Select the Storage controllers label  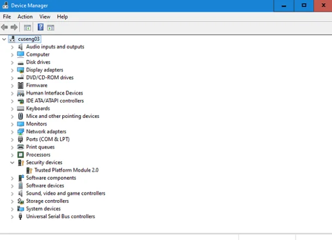tap(48, 201)
